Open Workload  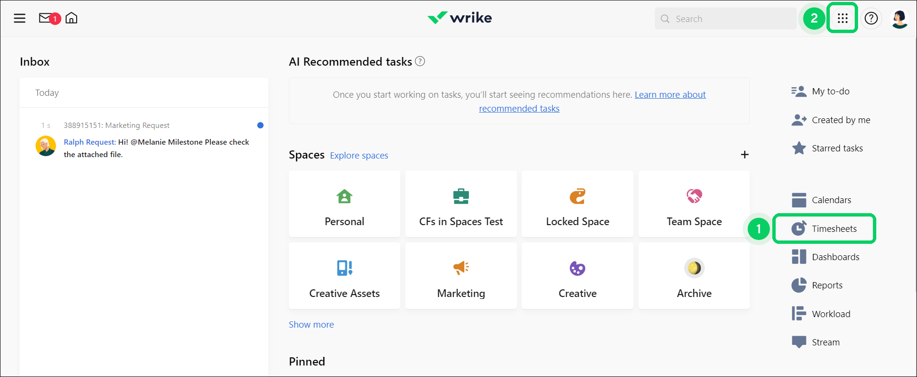(821, 314)
